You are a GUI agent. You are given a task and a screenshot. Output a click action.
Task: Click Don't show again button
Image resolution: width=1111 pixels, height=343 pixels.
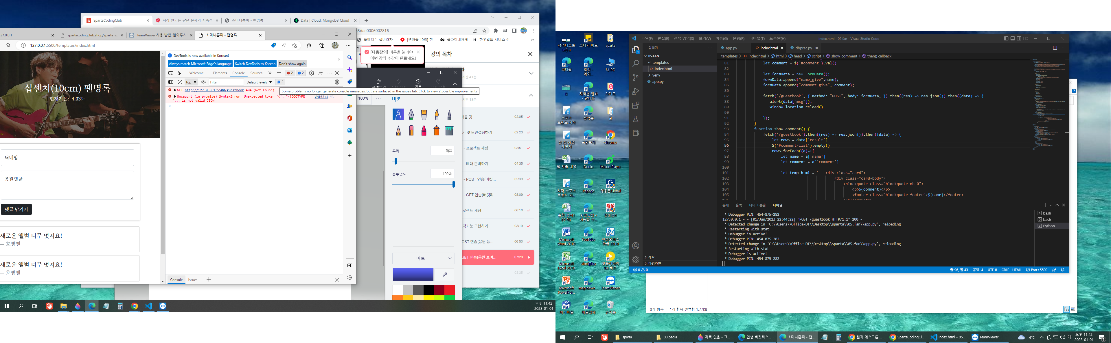(x=292, y=64)
